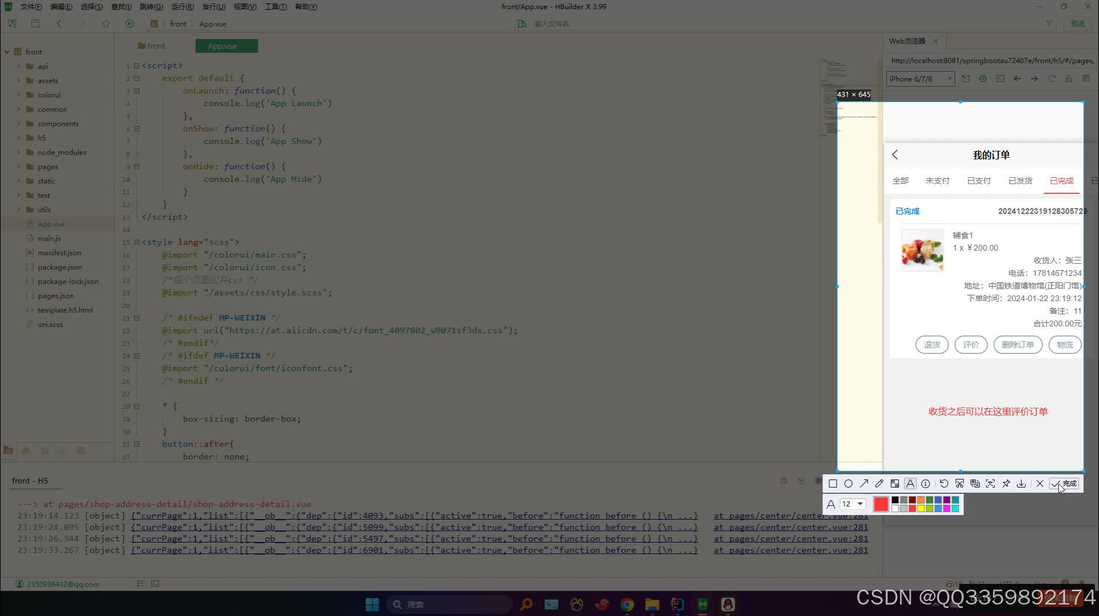Screen dimensions: 1099x616
Task: Click the web browser settings gear icon
Action: [x=983, y=79]
